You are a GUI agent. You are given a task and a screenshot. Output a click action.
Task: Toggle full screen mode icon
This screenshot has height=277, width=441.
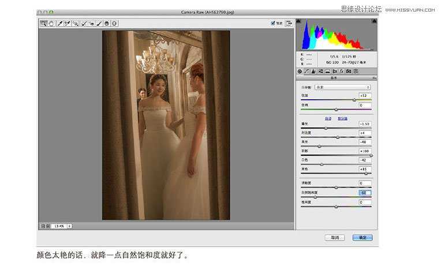tap(289, 23)
